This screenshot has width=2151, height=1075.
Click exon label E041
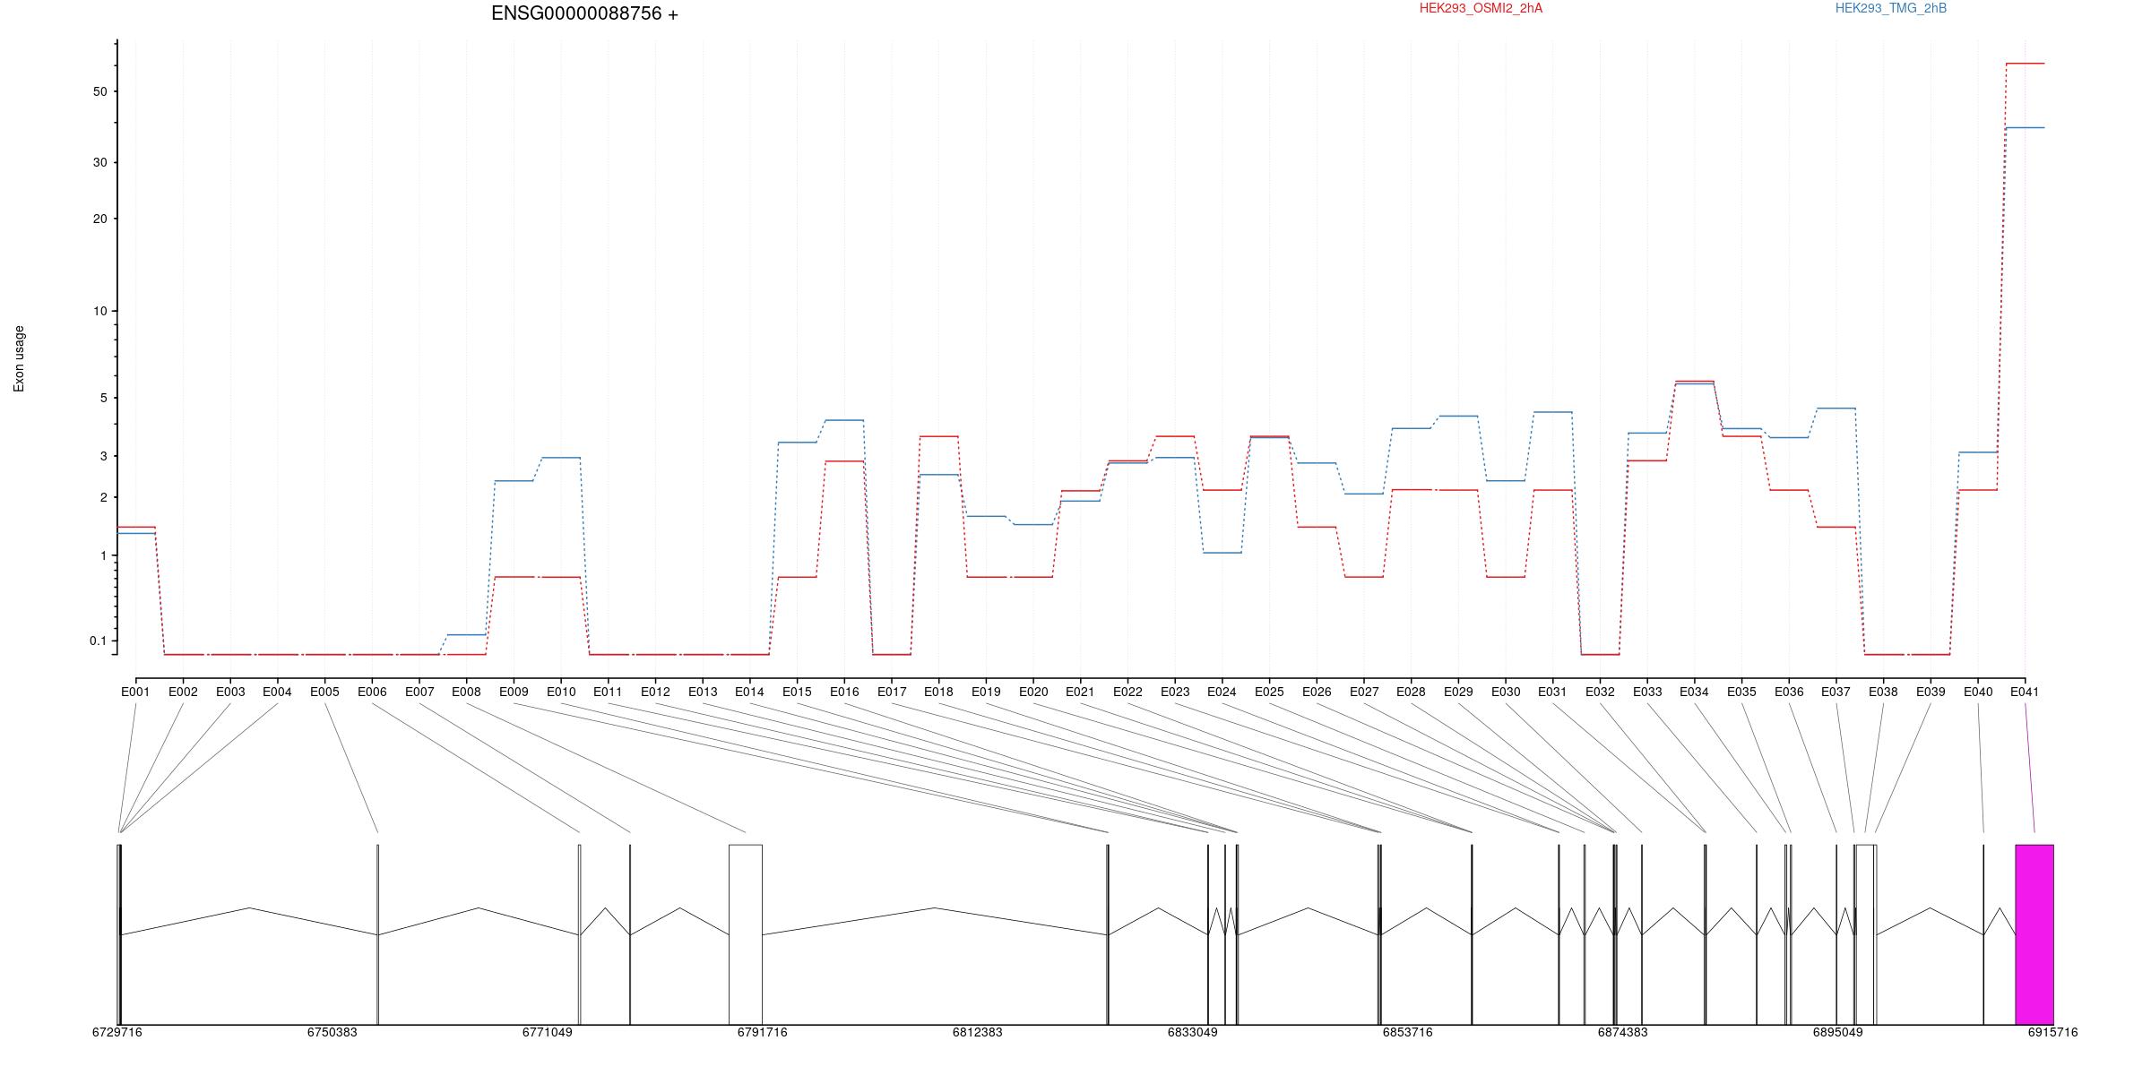[2025, 692]
